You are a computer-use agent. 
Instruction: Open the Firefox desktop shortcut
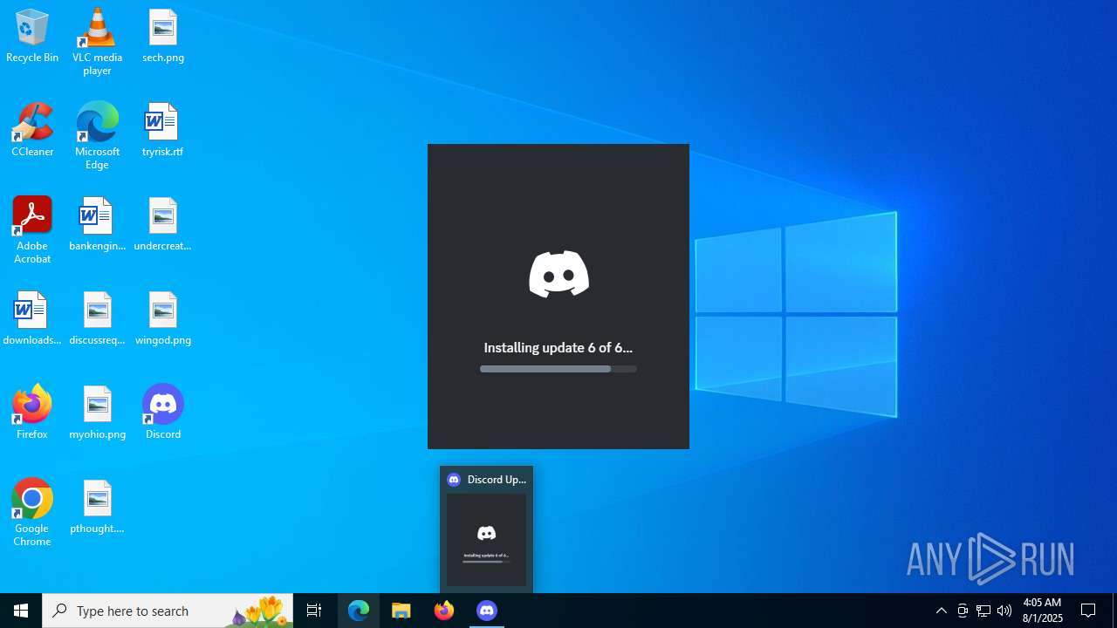click(x=32, y=413)
